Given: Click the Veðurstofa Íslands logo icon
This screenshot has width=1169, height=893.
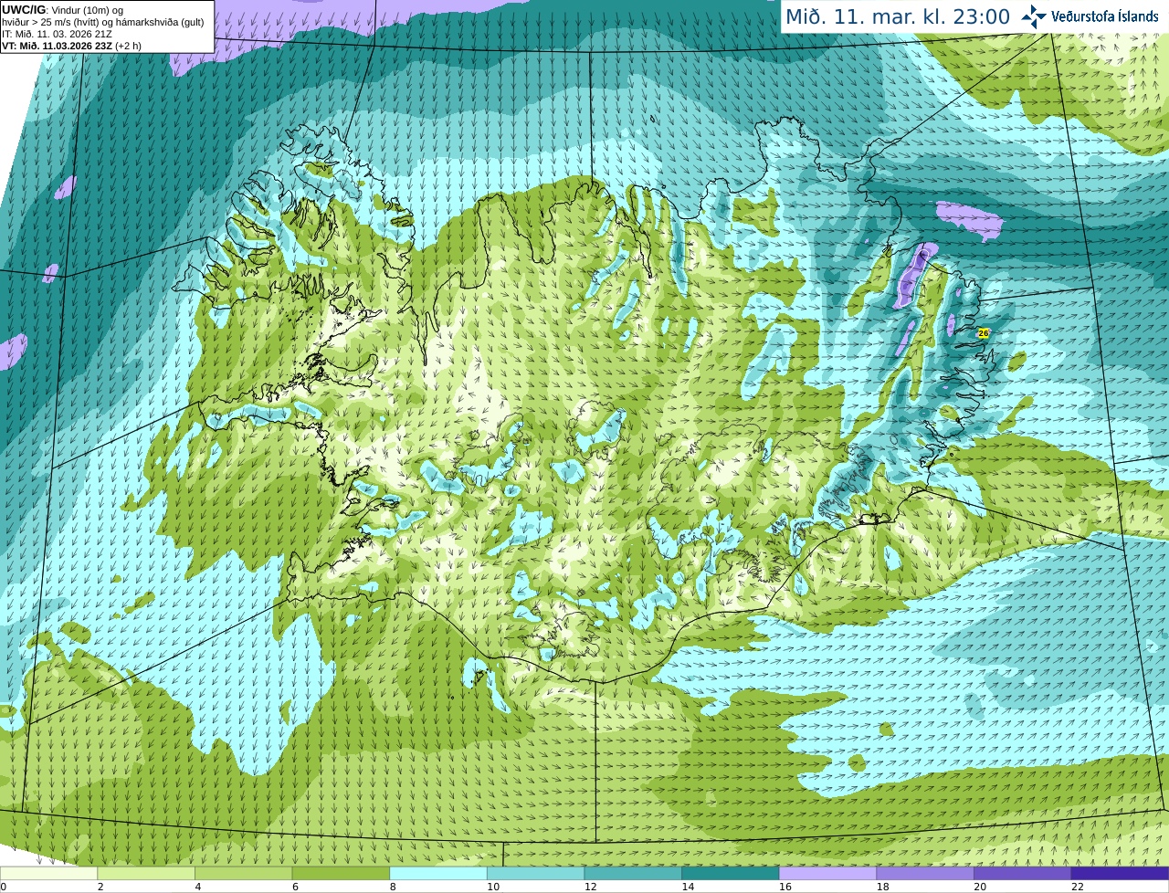Looking at the screenshot, I should coord(1034,16).
